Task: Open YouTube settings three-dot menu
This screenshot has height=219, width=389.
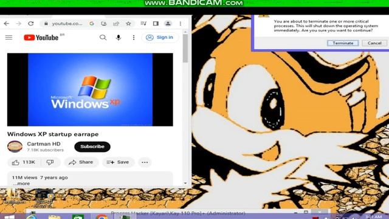Action: pos(134,38)
